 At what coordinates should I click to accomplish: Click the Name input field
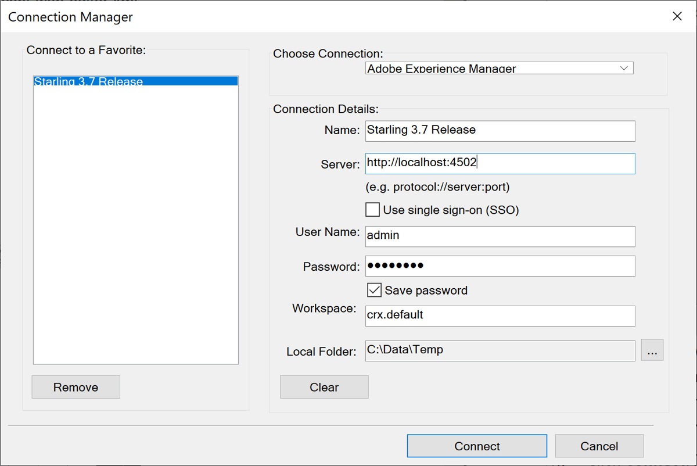500,131
